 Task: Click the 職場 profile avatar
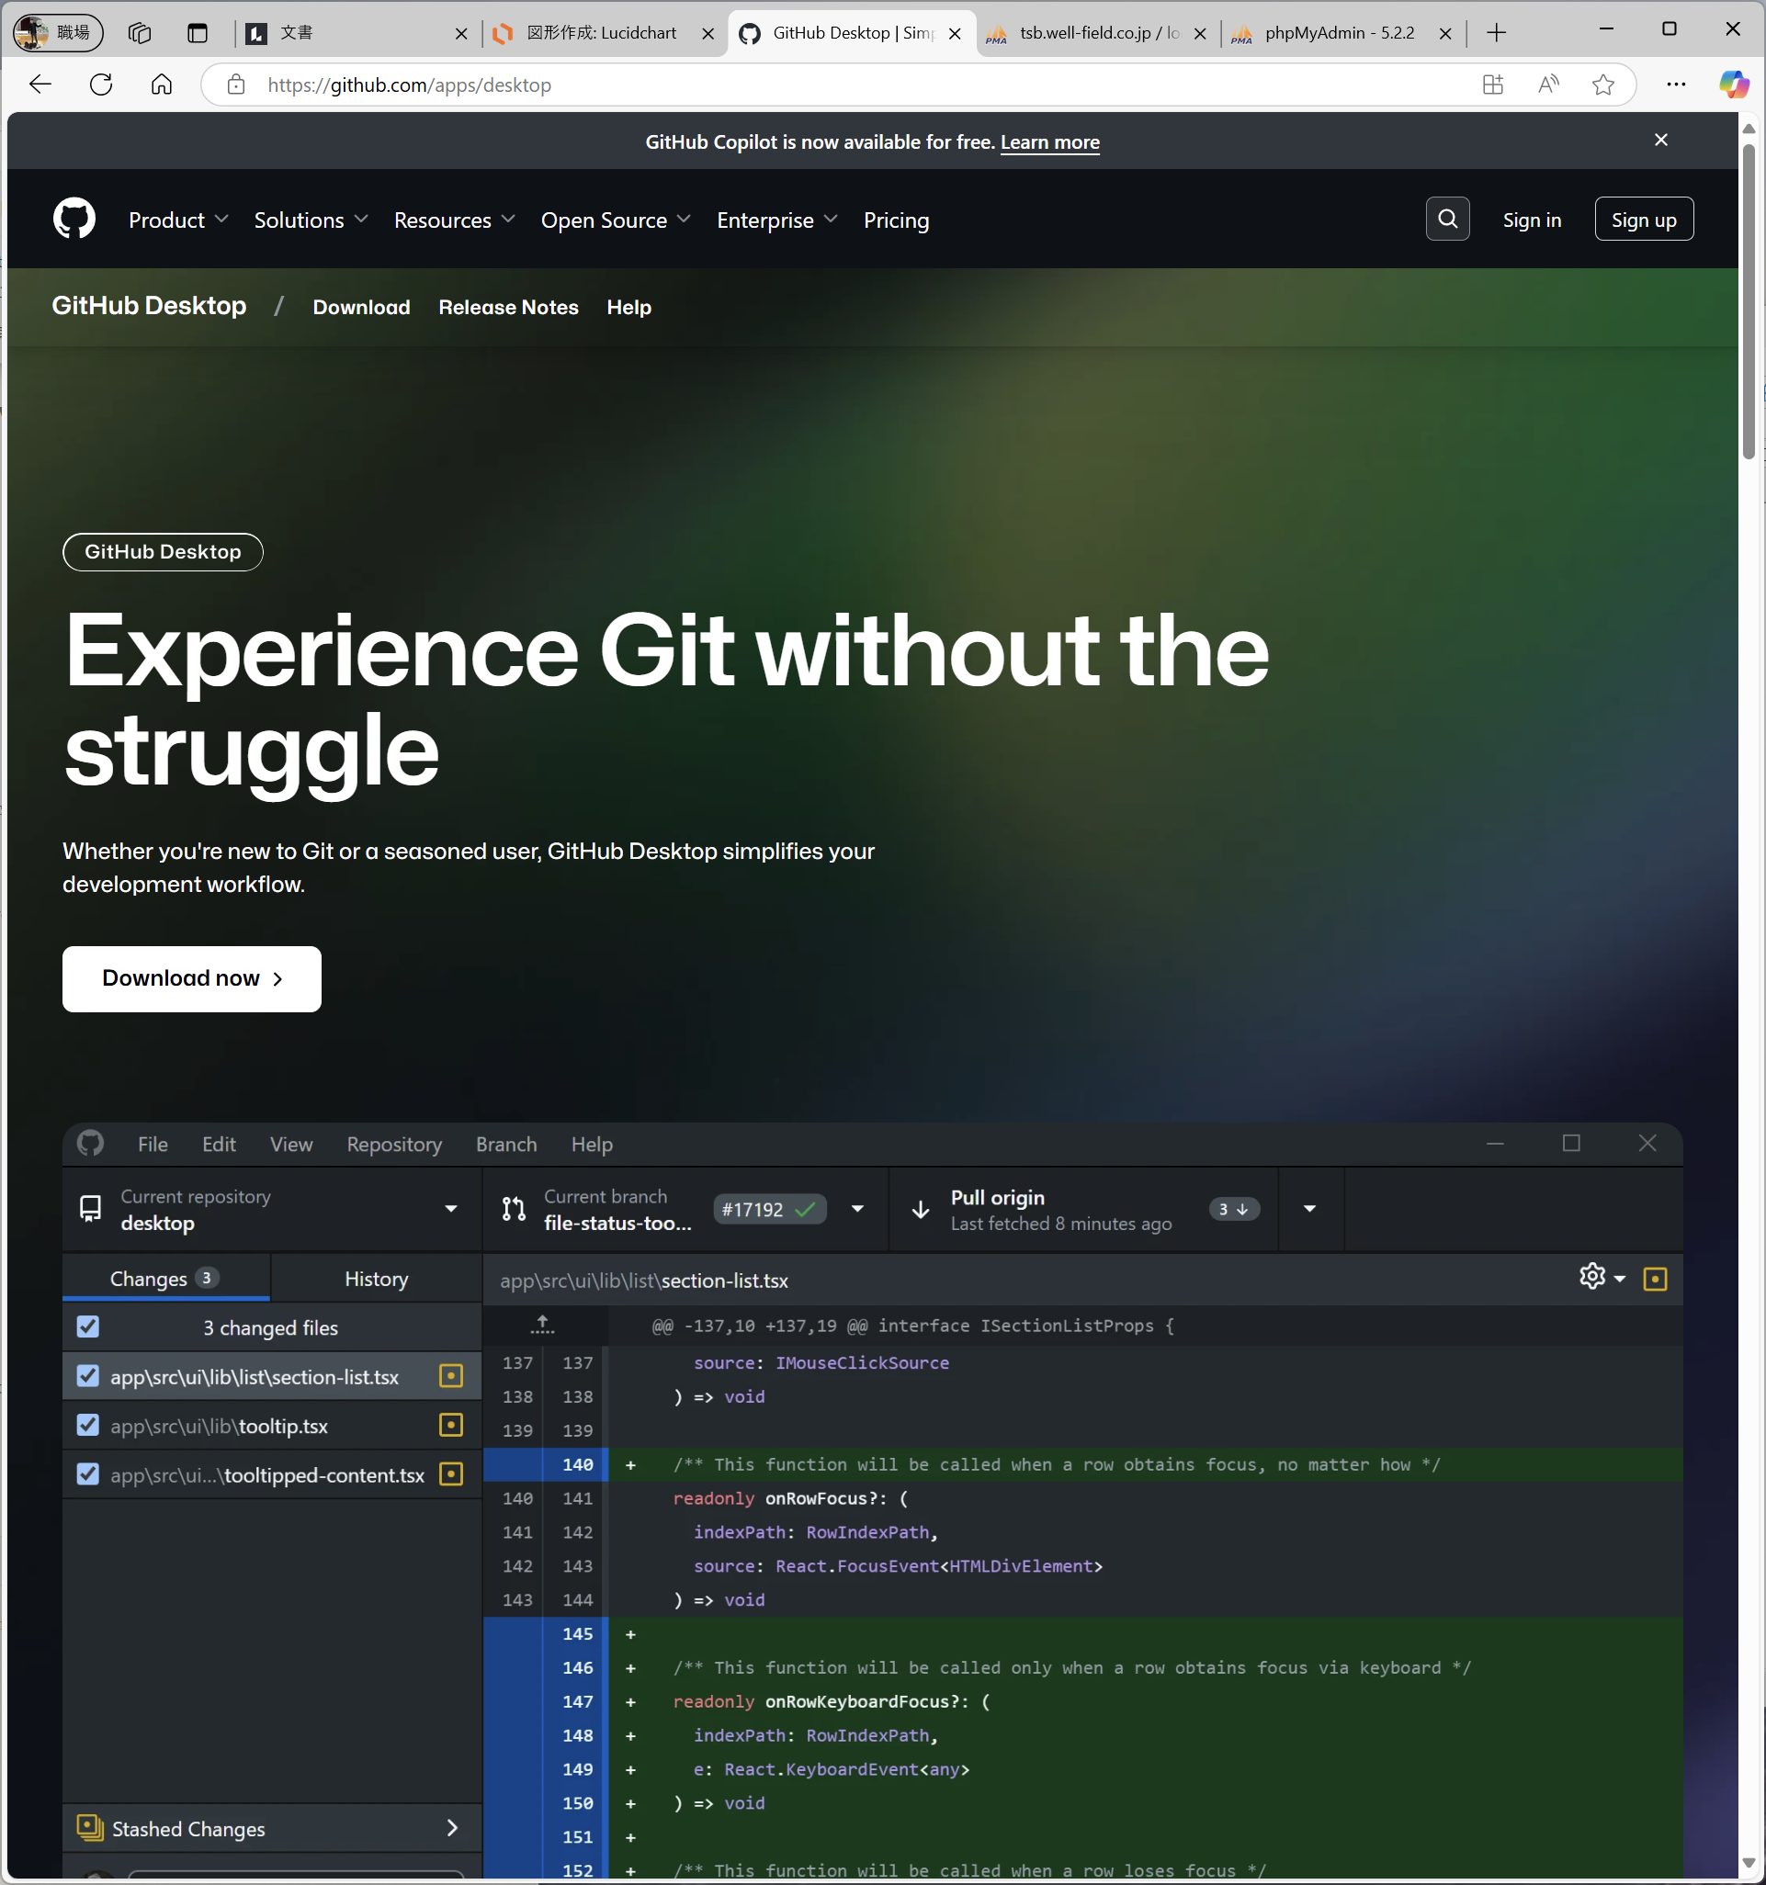(x=57, y=33)
